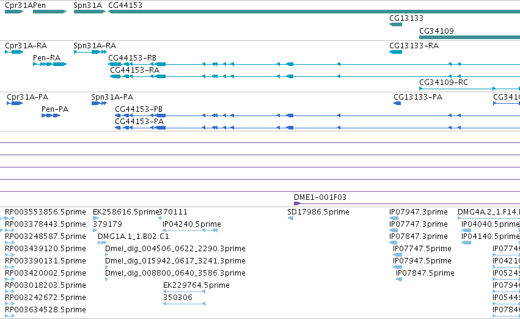
Task: Click the EK229764.5prime EST label
Action: [196, 285]
